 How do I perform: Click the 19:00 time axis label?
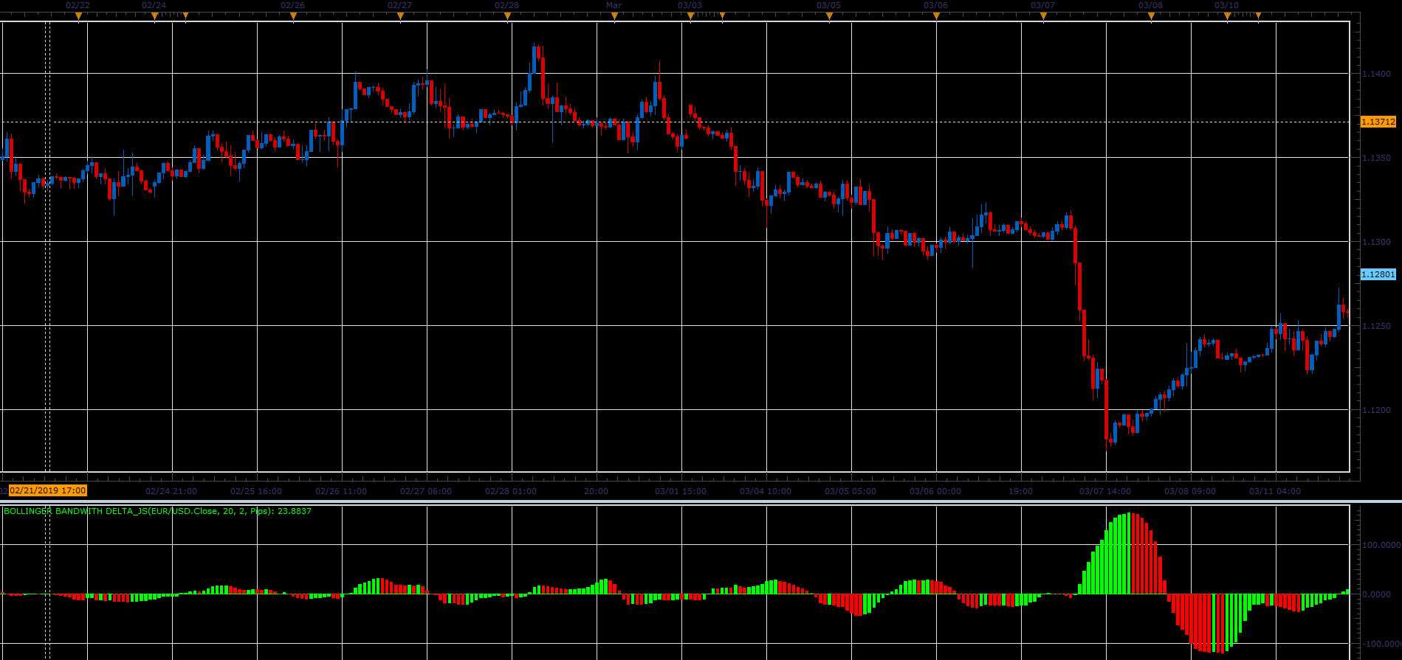coord(1020,491)
